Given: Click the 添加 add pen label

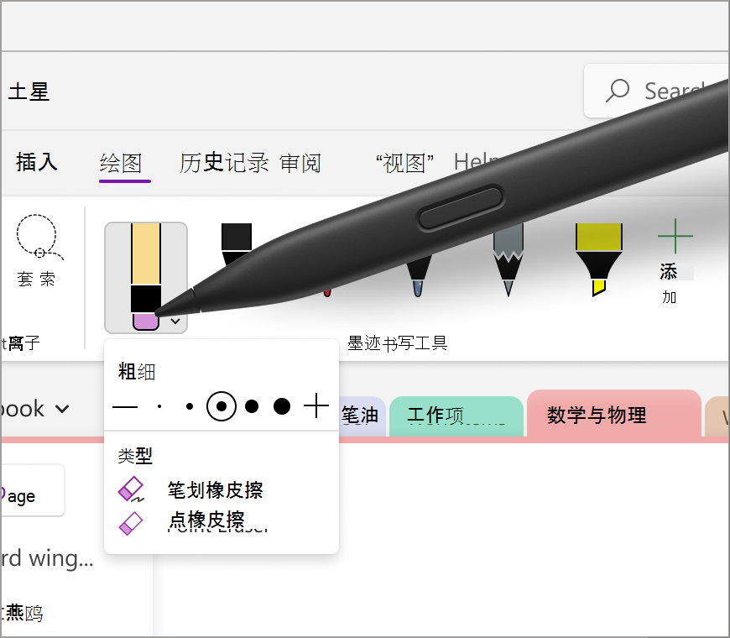Looking at the screenshot, I should [x=669, y=283].
